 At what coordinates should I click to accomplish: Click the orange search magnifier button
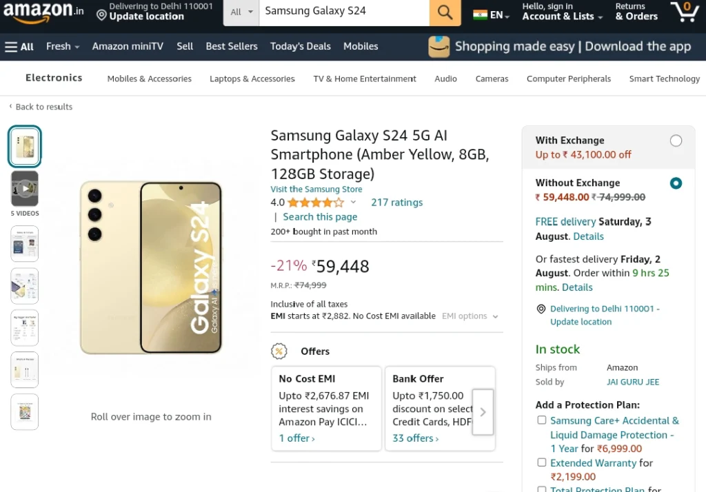445,12
